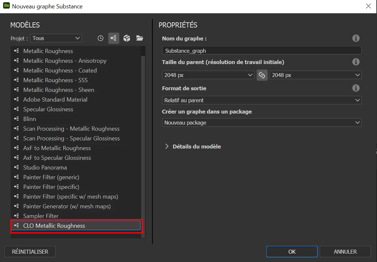Select the 3D cube templates icon

coord(127,38)
